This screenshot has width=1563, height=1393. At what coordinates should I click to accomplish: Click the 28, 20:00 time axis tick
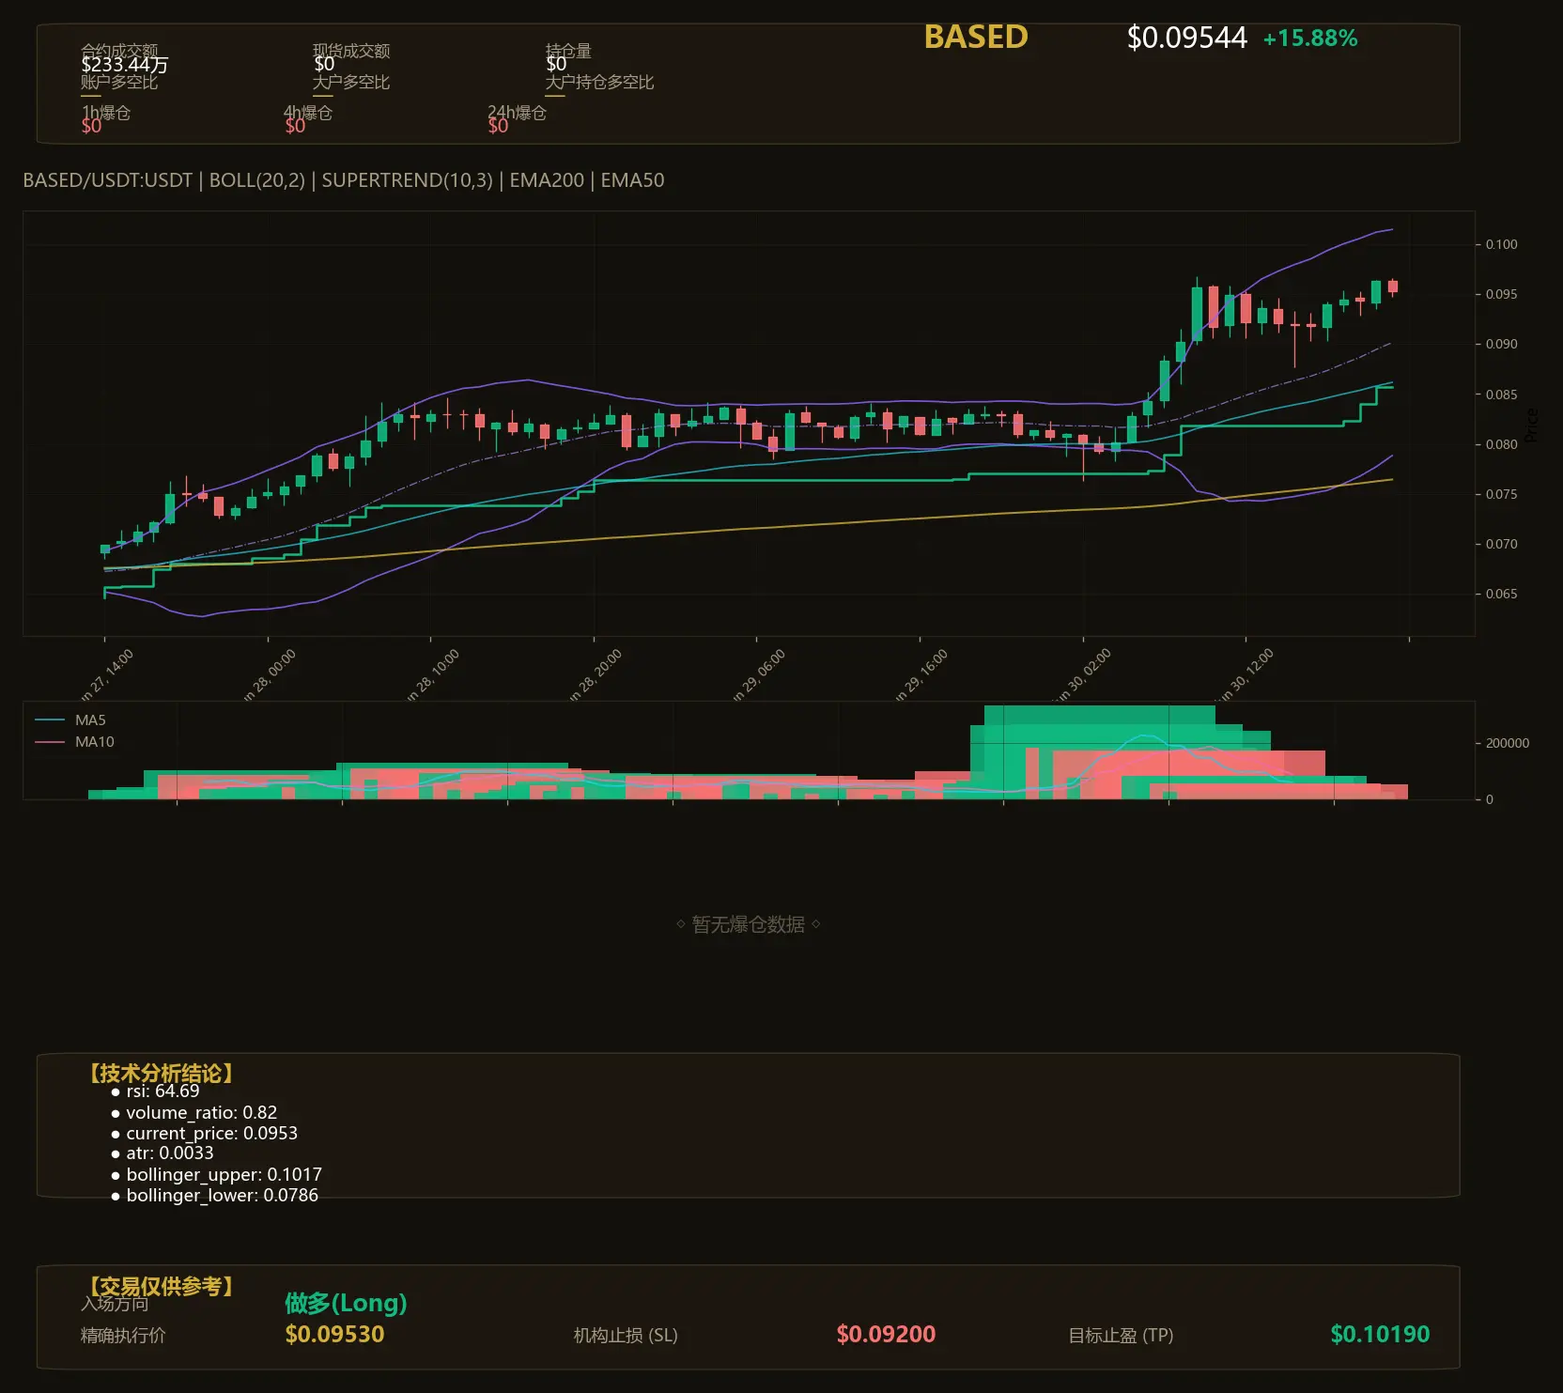[596, 674]
